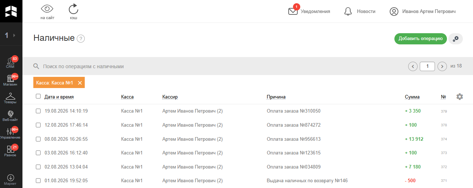
Task: Click Оплата заказа №034809
Action: [294, 167]
